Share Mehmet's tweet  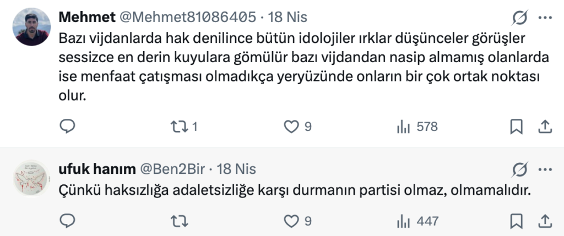coord(544,127)
